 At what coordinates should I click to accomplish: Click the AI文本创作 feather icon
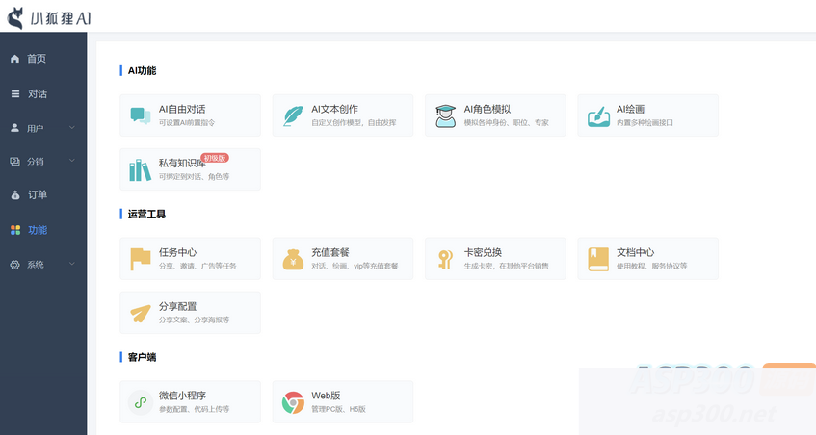coord(293,115)
